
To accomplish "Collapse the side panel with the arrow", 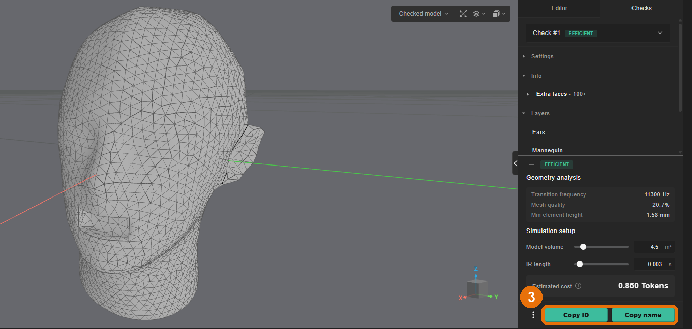I will tap(515, 163).
